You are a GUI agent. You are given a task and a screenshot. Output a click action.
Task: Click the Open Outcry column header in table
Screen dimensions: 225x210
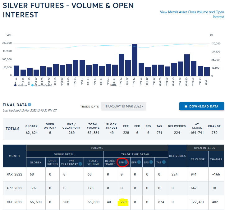point(53,162)
